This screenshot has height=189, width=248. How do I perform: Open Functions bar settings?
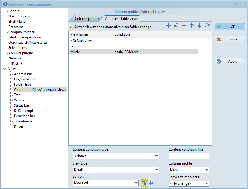pos(24,116)
